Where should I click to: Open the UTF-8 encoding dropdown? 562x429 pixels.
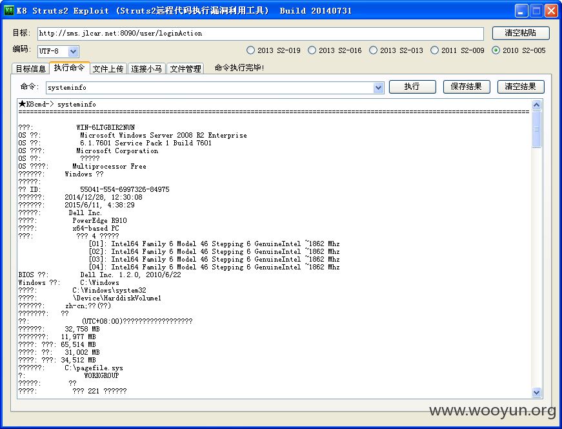(x=73, y=51)
